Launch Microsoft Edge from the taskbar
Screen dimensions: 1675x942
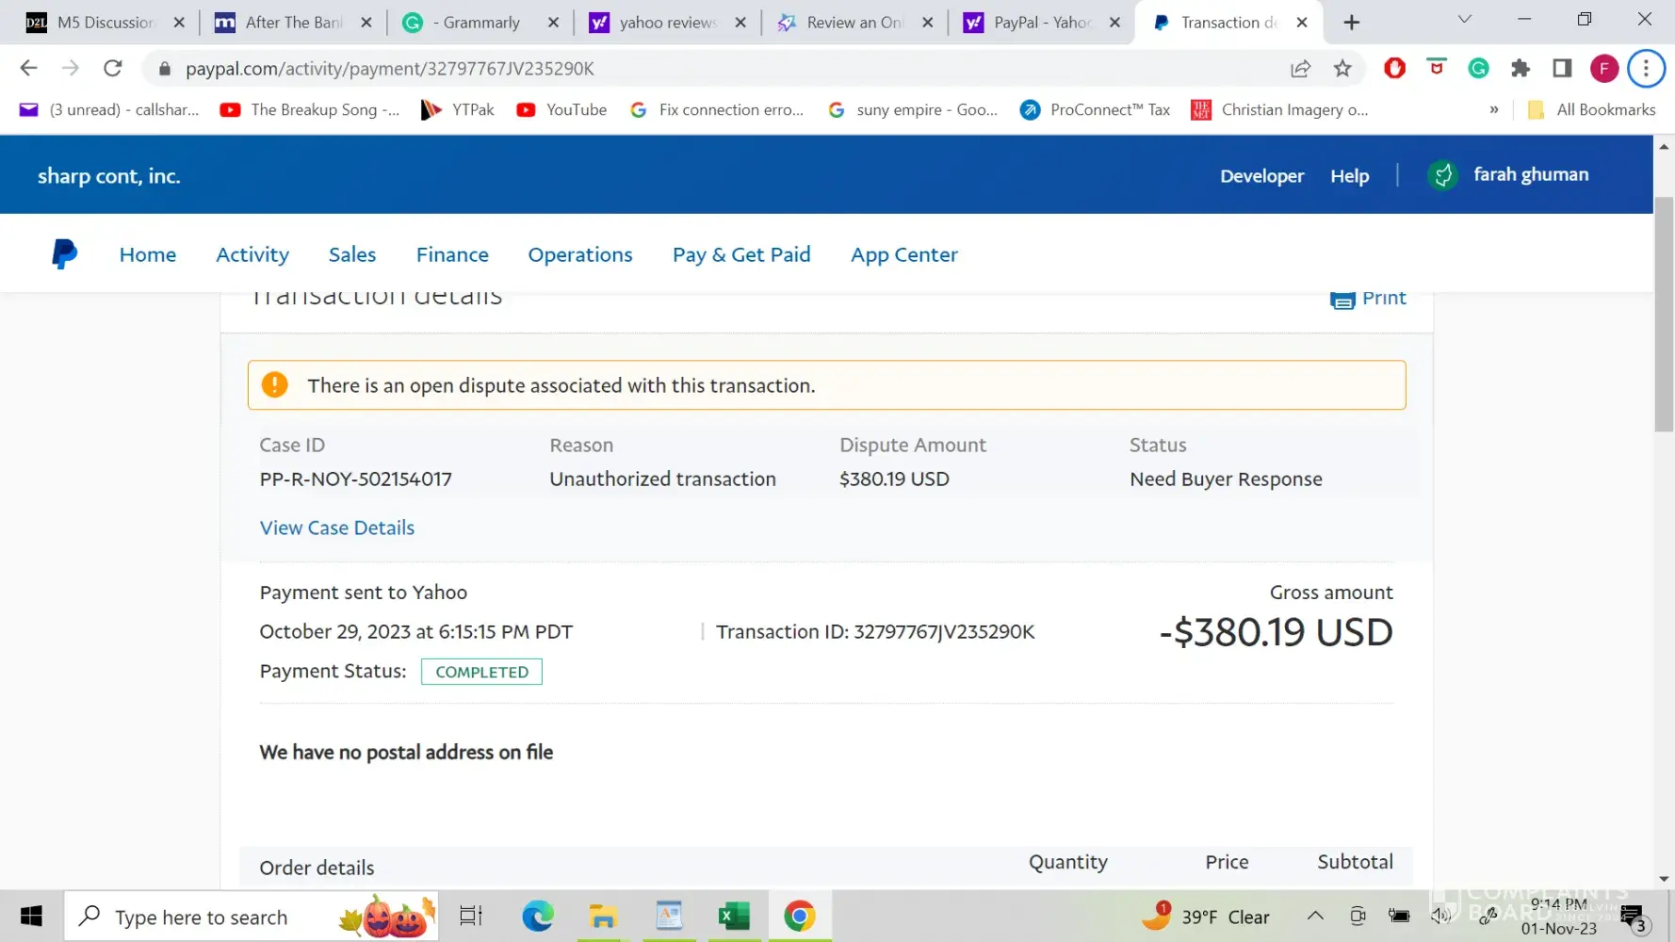pyautogui.click(x=538, y=917)
